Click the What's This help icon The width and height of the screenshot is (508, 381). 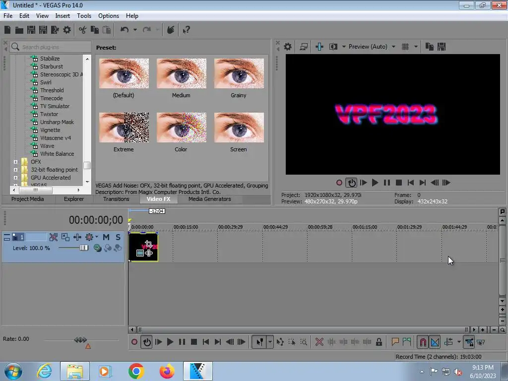186,30
